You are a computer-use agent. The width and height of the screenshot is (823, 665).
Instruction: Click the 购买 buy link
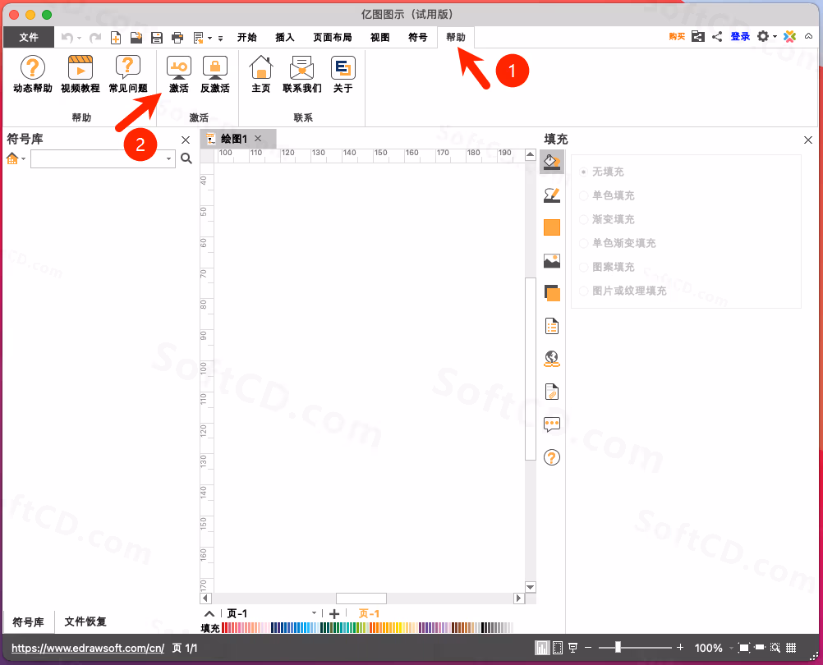click(677, 36)
